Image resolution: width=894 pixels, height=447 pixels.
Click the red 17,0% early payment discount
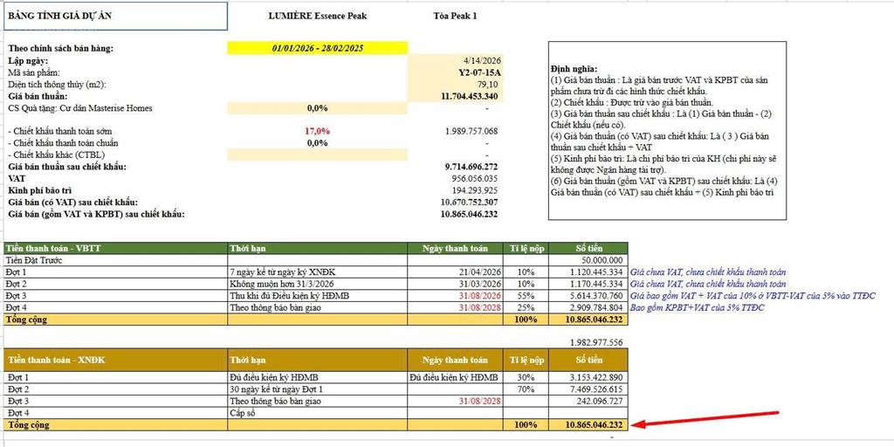[x=317, y=131]
